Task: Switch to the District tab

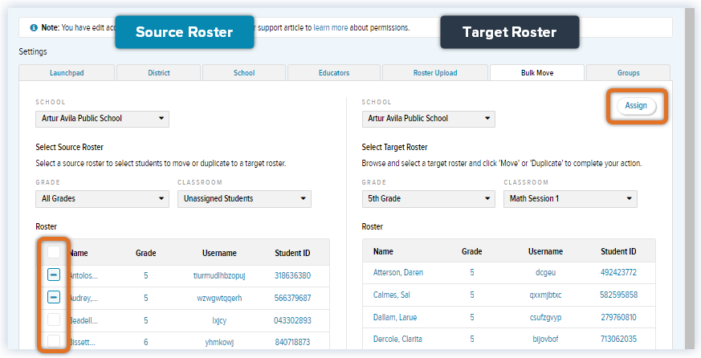Action: pyautogui.click(x=159, y=73)
